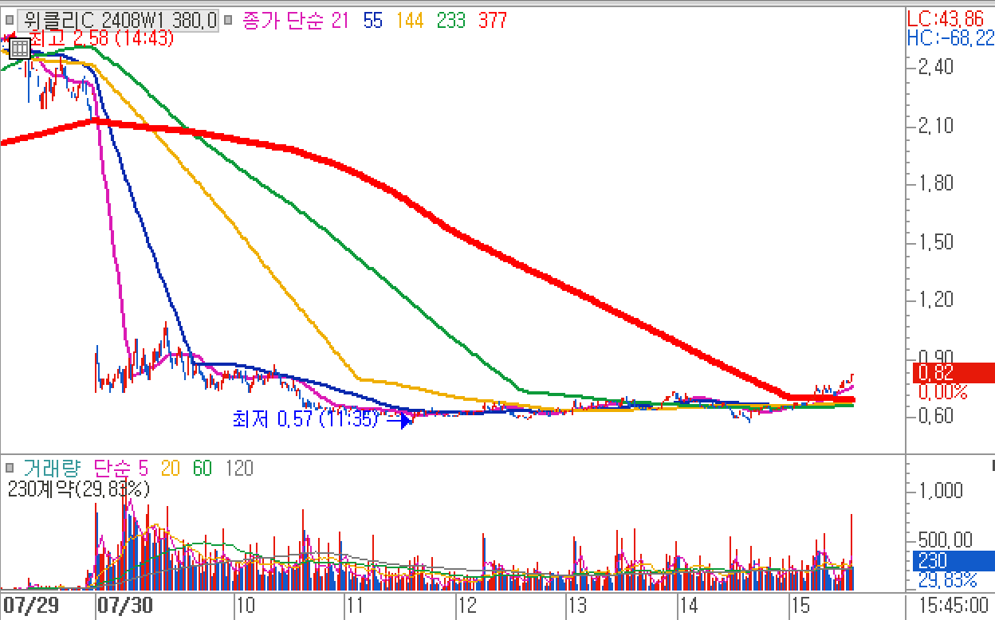995x620 pixels.
Task: Click the 10 hour mark on time axis
Action: 246,606
